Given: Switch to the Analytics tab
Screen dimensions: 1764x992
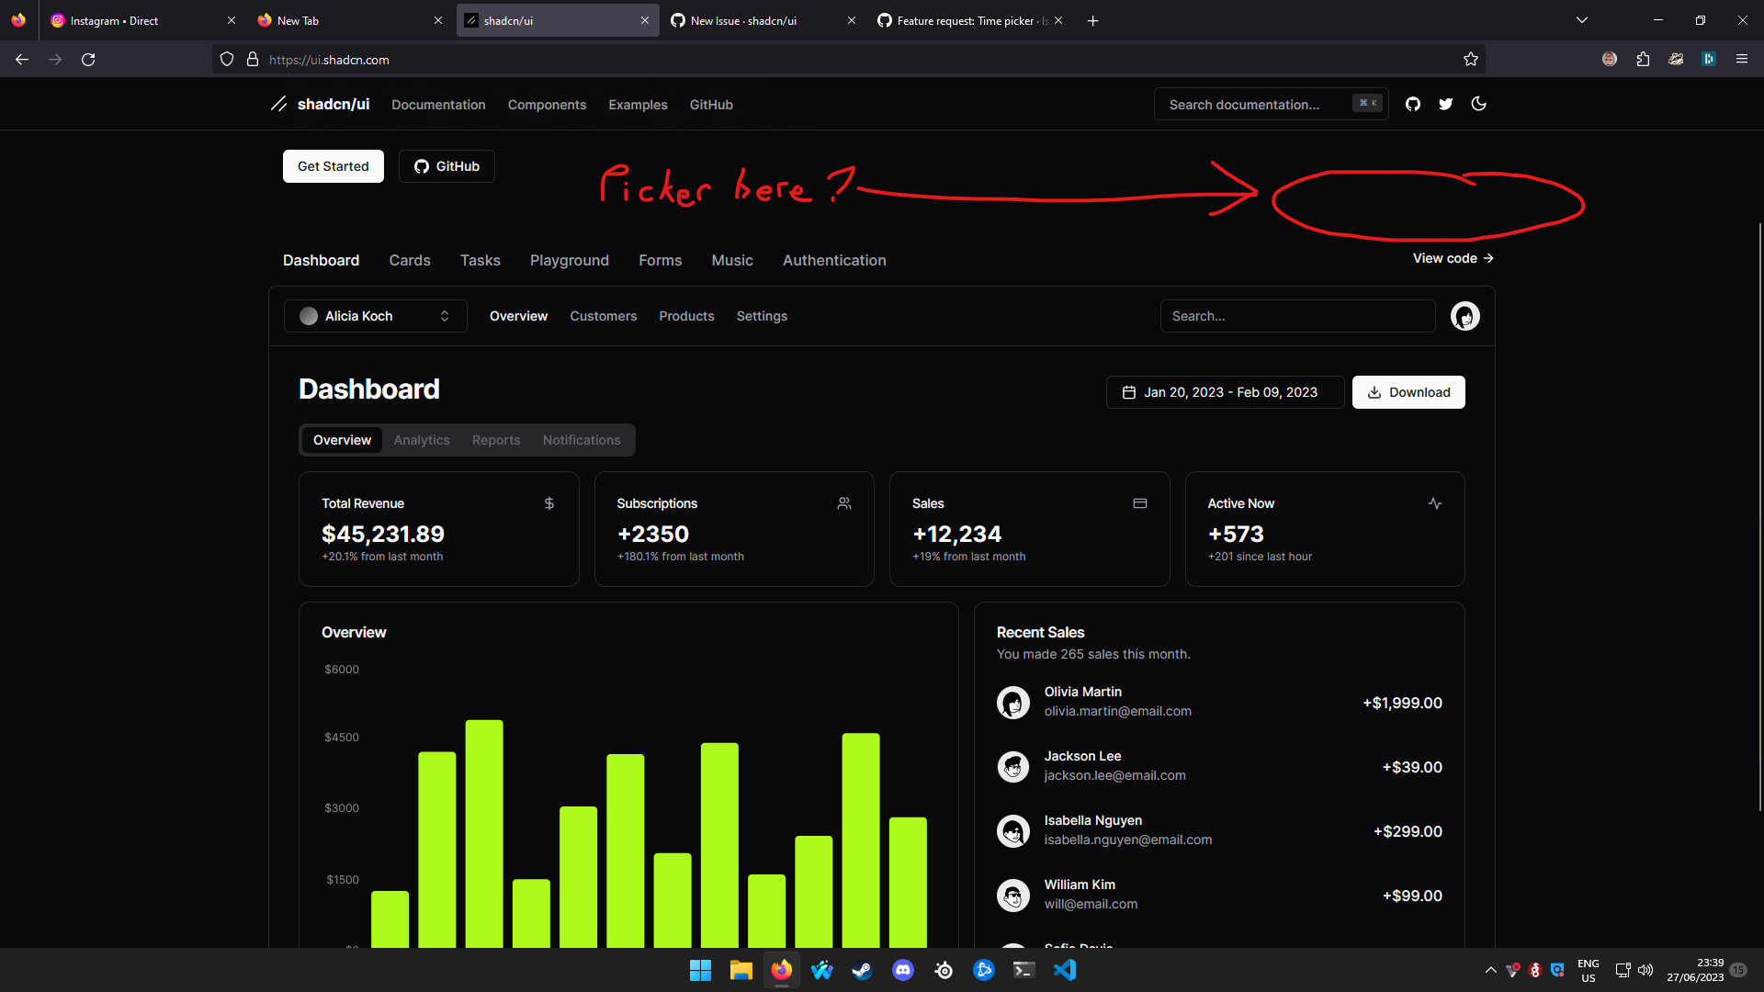Looking at the screenshot, I should [422, 440].
